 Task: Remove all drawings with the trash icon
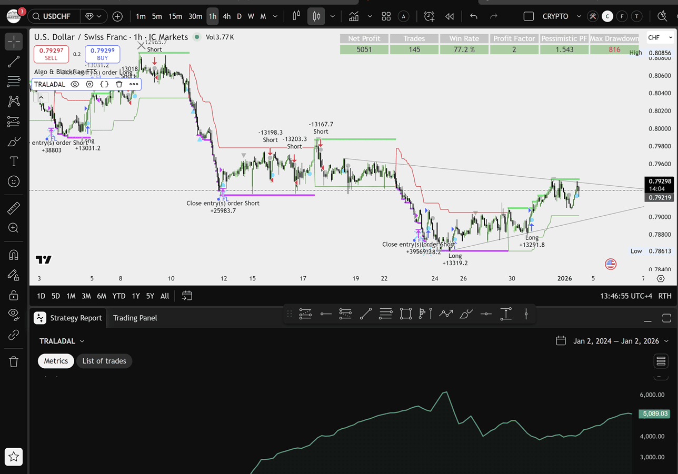pos(13,361)
